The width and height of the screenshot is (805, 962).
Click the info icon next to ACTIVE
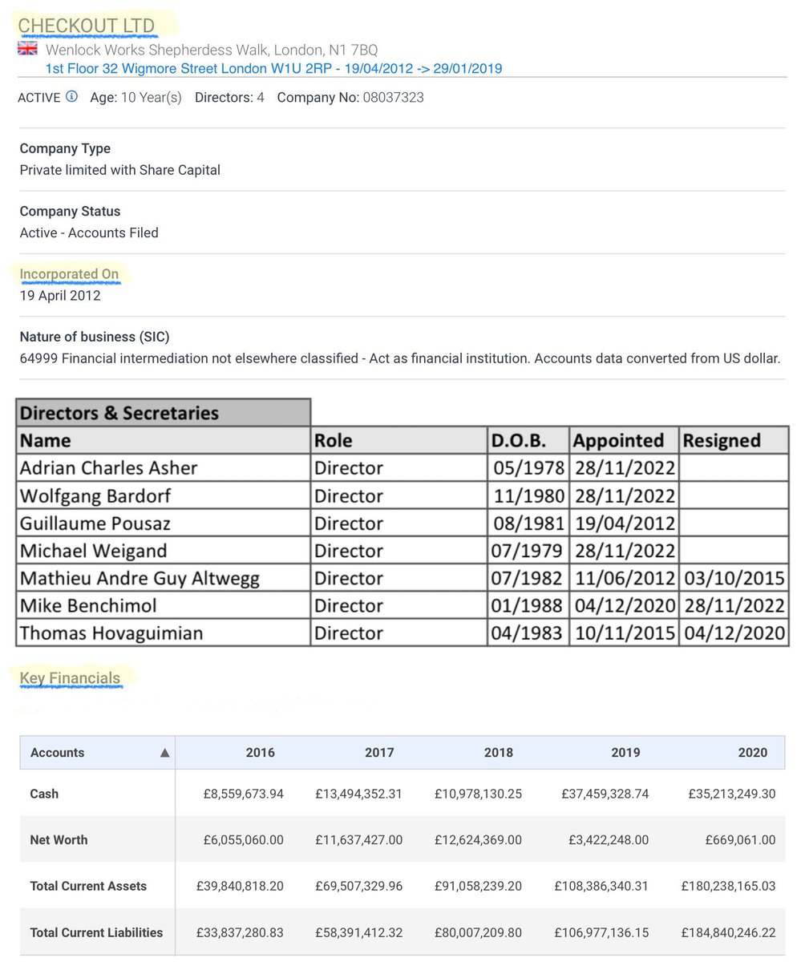click(72, 97)
